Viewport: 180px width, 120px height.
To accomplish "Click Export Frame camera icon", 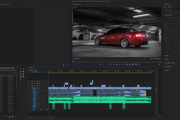I will pyautogui.click(x=133, y=64).
